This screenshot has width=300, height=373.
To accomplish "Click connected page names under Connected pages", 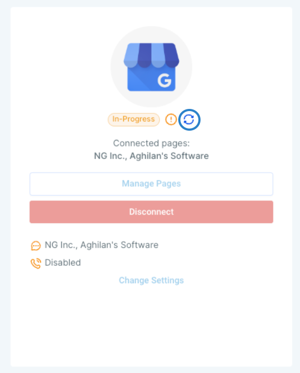I will coord(152,156).
